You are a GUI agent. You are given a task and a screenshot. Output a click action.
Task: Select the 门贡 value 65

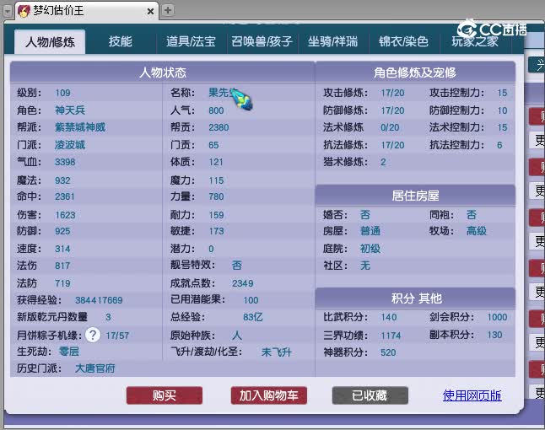coord(213,145)
